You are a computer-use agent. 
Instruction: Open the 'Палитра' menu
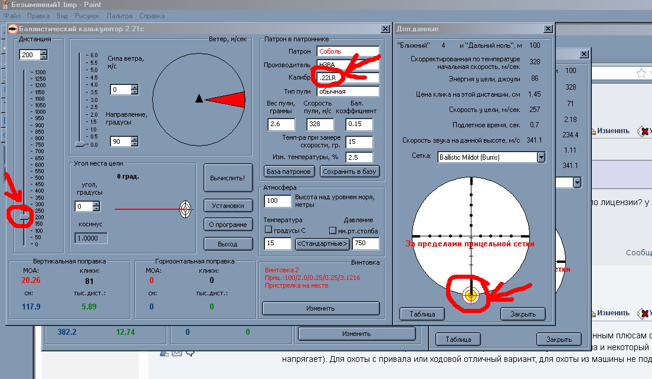coord(120,15)
